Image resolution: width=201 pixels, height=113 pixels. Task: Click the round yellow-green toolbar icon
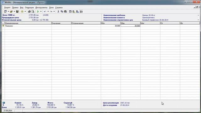[22, 12]
